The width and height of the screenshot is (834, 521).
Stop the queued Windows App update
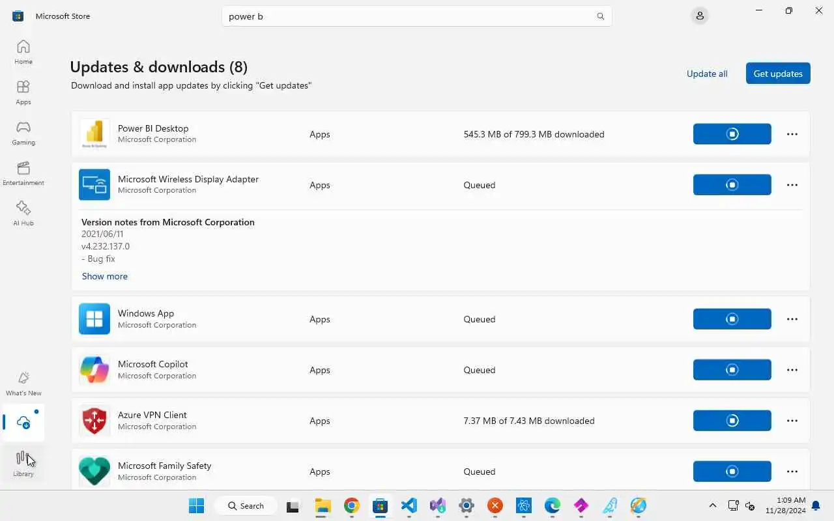732,319
